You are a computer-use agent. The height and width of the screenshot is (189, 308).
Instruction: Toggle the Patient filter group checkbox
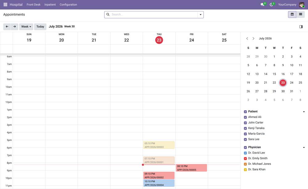point(245,112)
